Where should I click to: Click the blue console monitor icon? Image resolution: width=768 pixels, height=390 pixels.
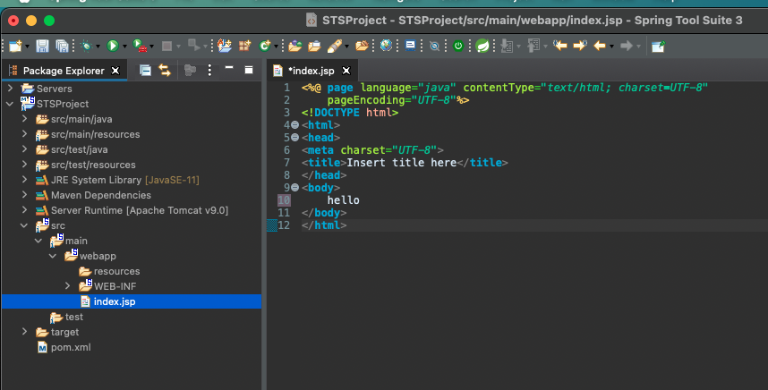tap(411, 46)
